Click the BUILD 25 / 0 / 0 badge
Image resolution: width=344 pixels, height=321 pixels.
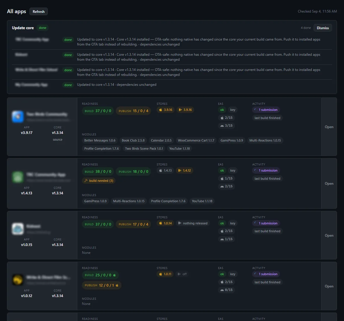coord(100,275)
